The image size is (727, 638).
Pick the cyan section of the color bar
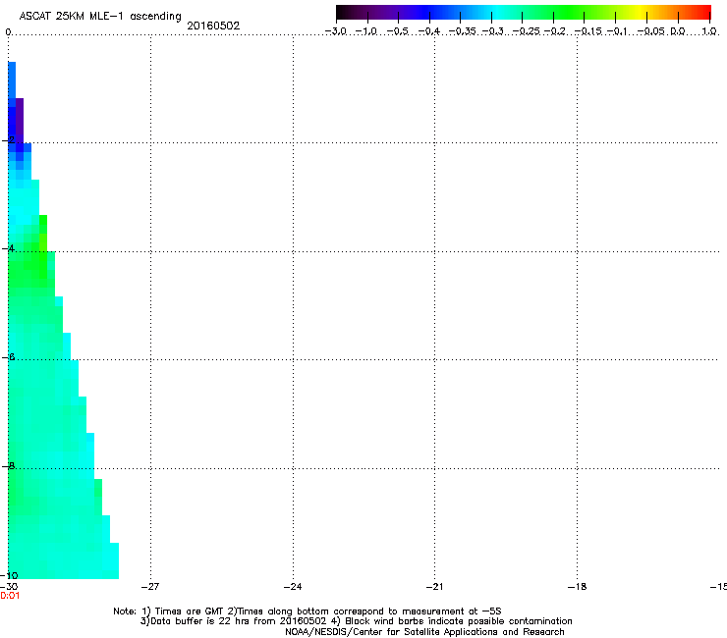point(496,13)
